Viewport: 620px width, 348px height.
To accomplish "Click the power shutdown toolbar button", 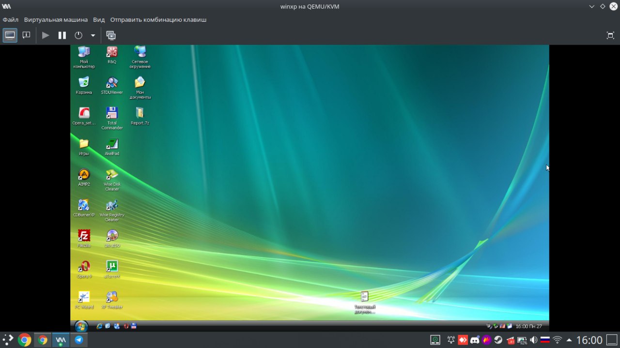I will [78, 35].
